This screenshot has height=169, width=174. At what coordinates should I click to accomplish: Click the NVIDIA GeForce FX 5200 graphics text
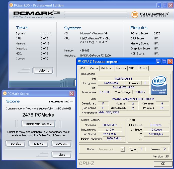(95, 55)
